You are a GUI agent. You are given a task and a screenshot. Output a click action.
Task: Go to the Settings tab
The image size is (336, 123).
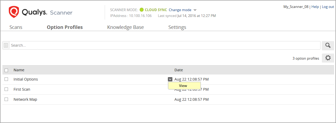(x=177, y=27)
